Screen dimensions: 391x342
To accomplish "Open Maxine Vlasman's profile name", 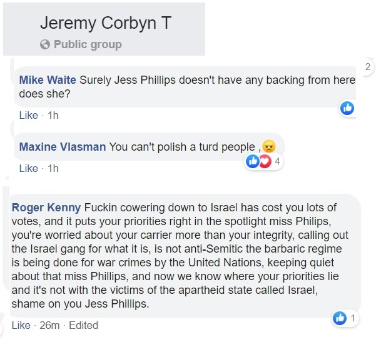I will point(63,147).
